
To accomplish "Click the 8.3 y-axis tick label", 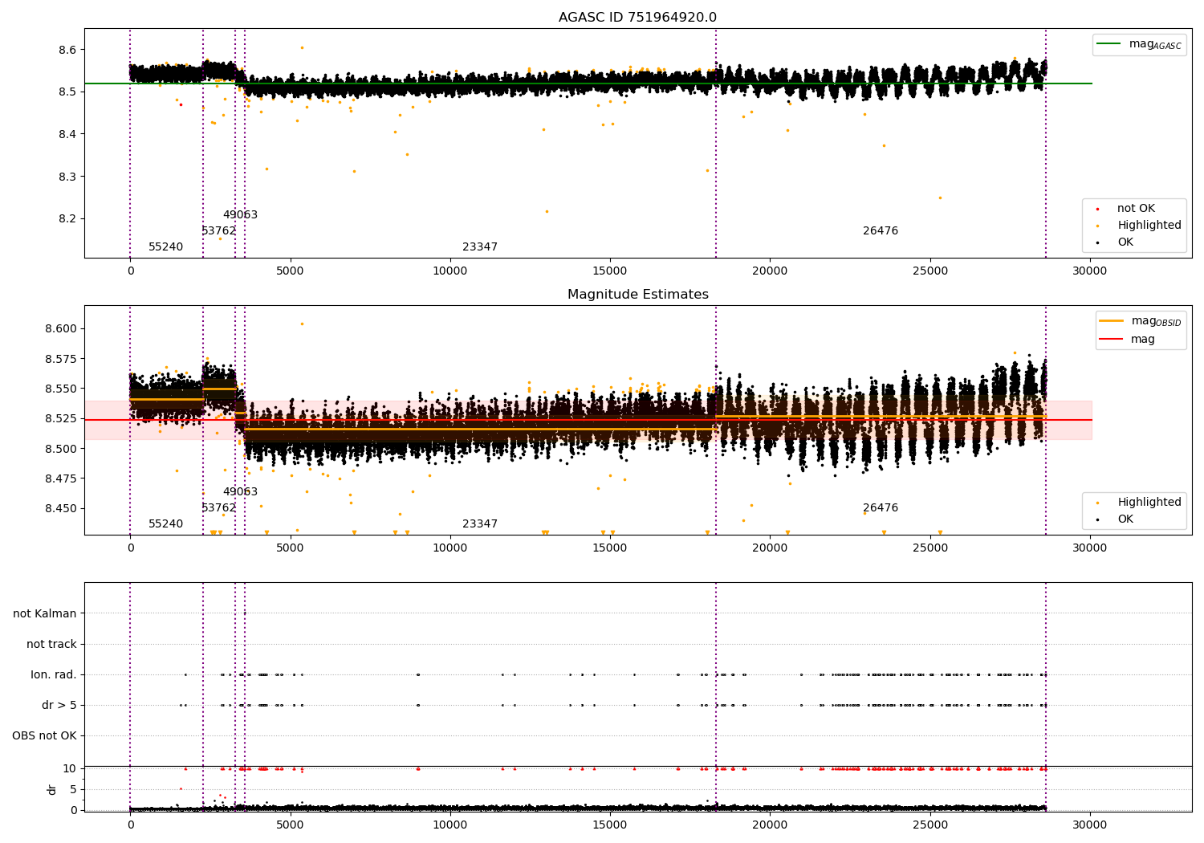I will pos(67,177).
